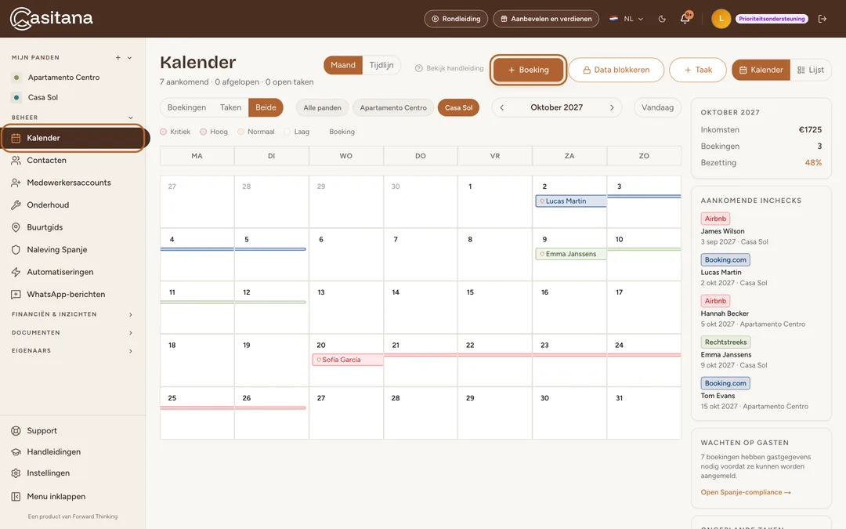Select Beide filter option
846x529 pixels.
click(266, 107)
